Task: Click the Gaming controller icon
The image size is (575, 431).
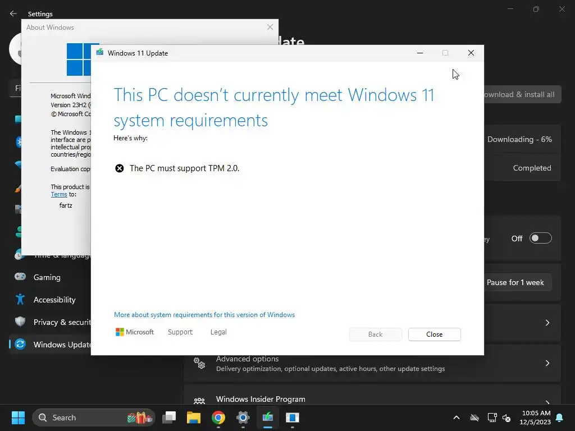Action: pos(20,277)
